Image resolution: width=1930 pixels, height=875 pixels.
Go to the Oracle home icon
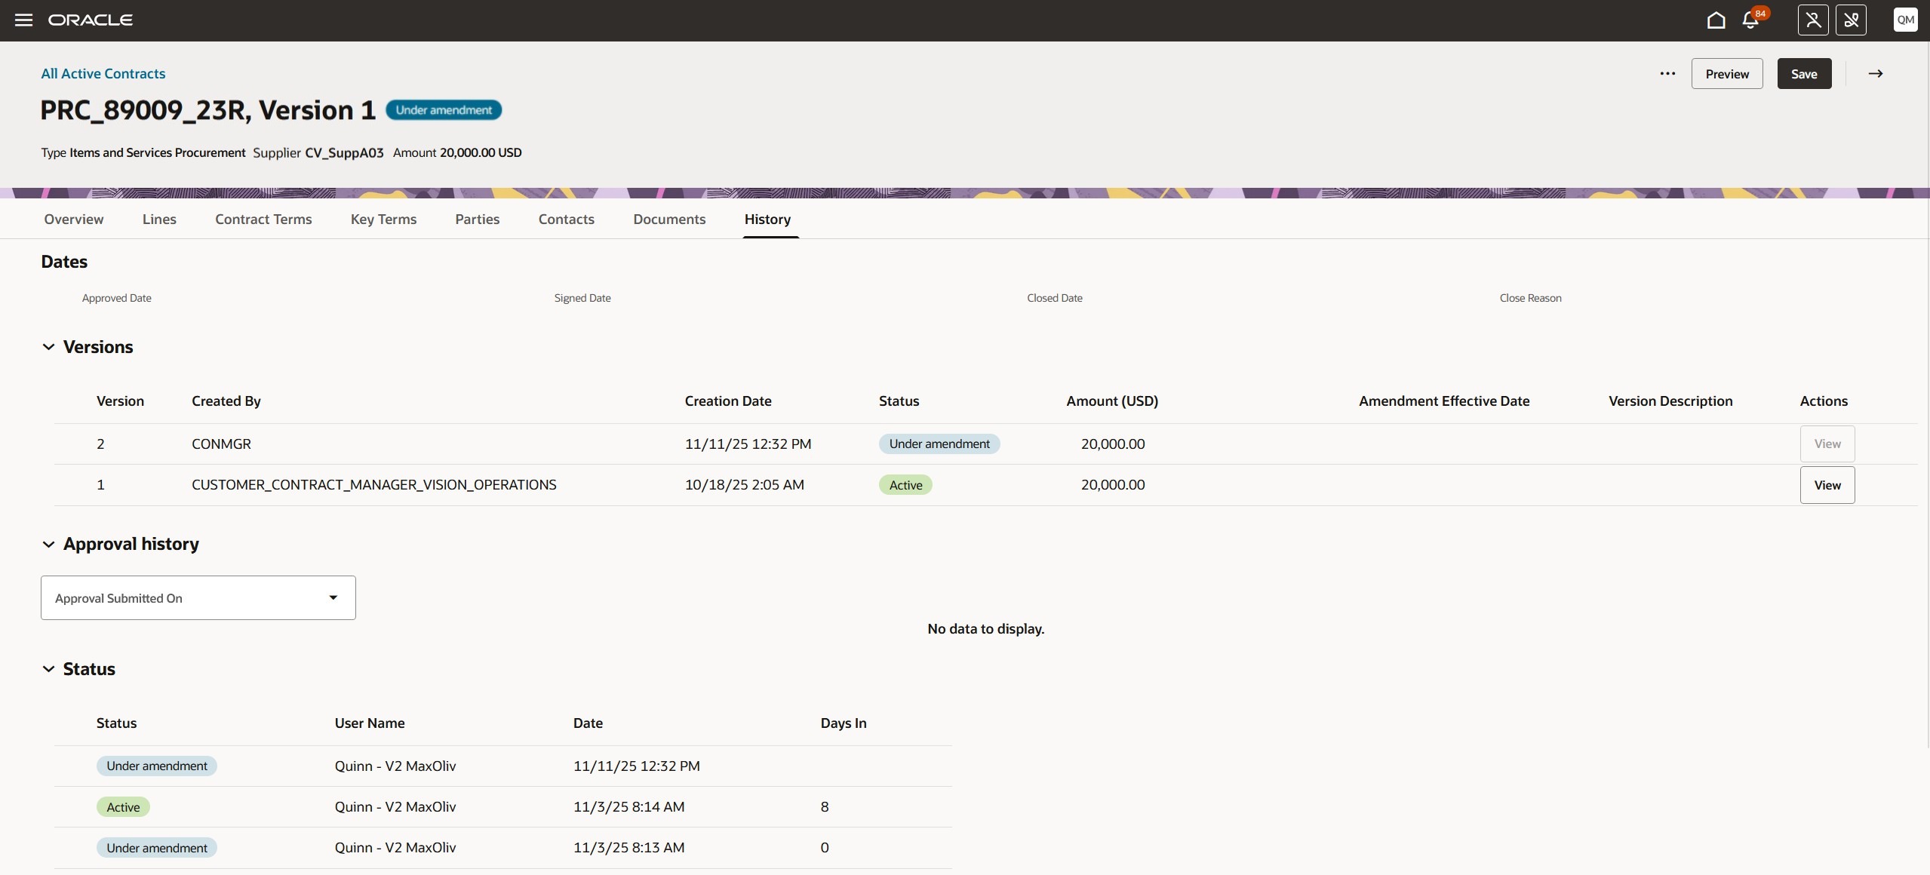[1716, 20]
